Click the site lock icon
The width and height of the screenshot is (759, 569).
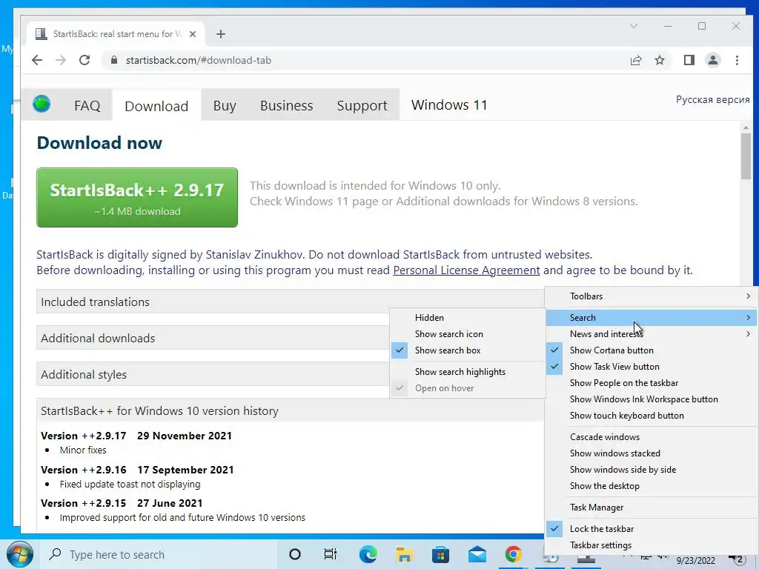point(114,60)
